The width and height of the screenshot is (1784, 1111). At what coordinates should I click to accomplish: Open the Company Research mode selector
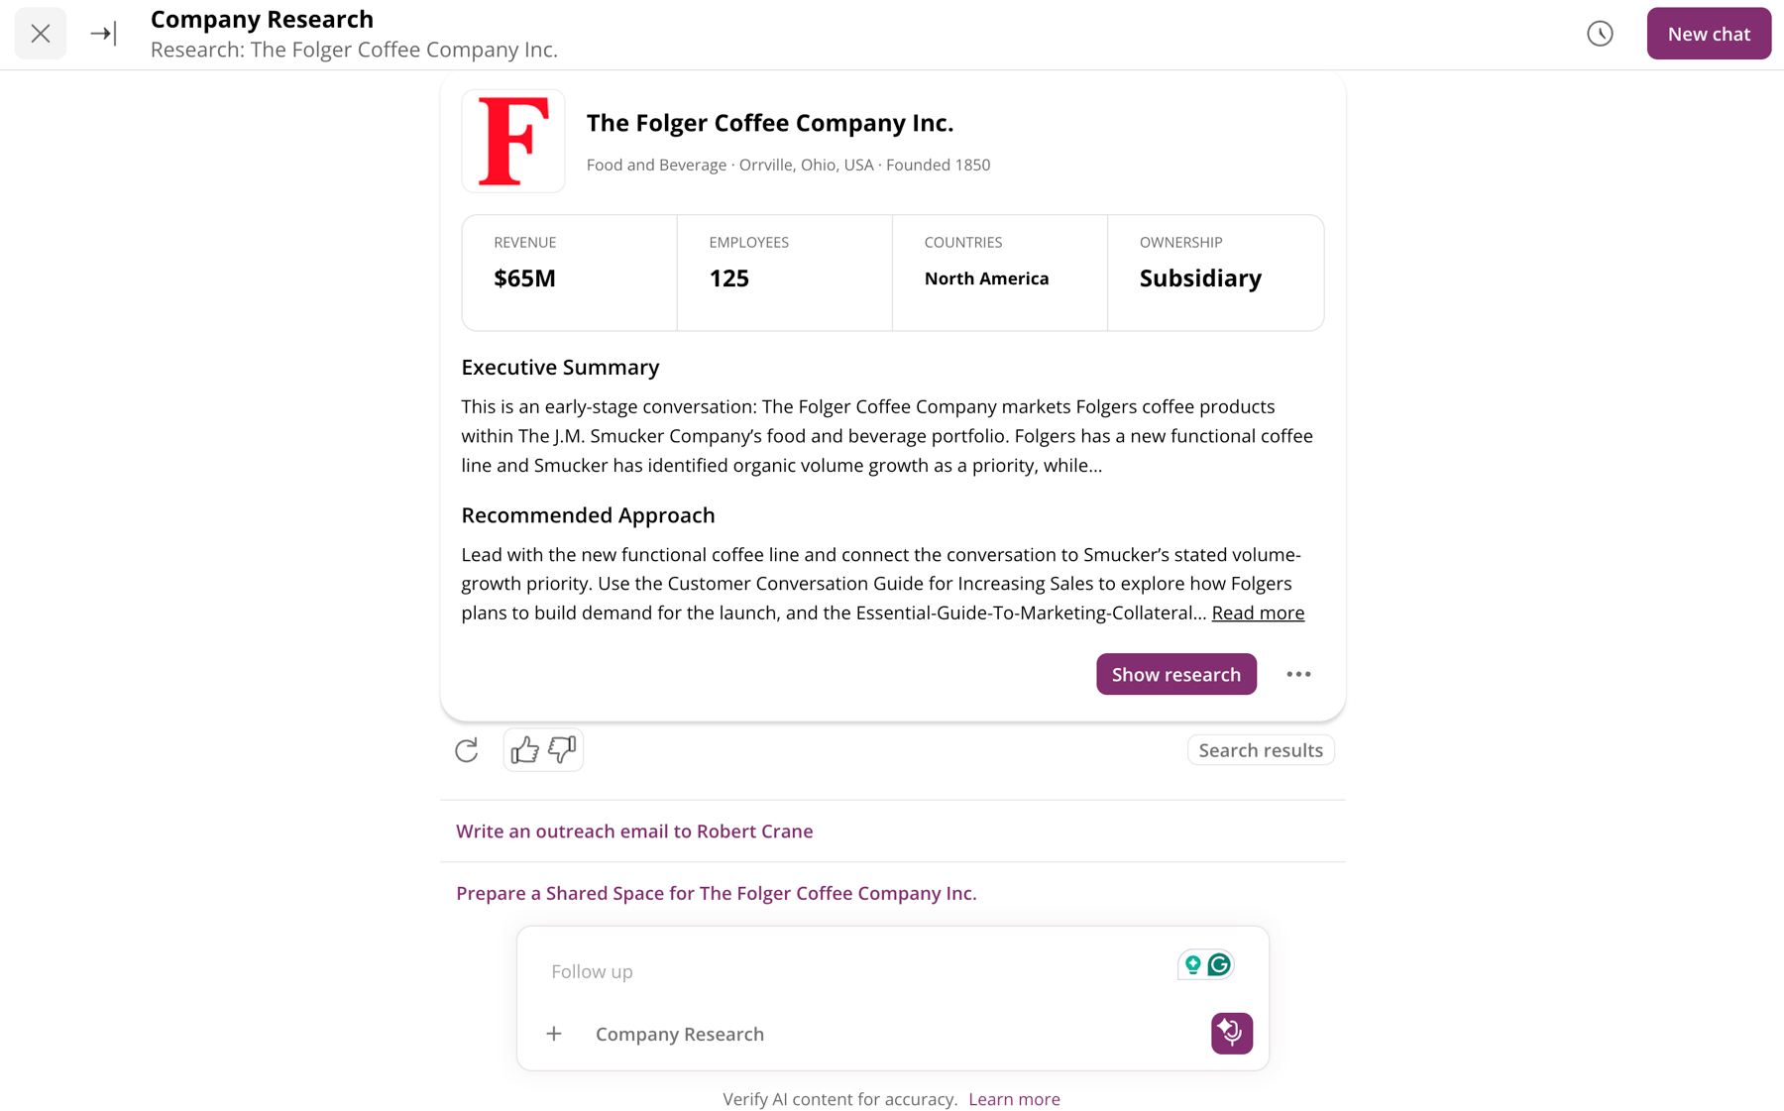point(680,1034)
